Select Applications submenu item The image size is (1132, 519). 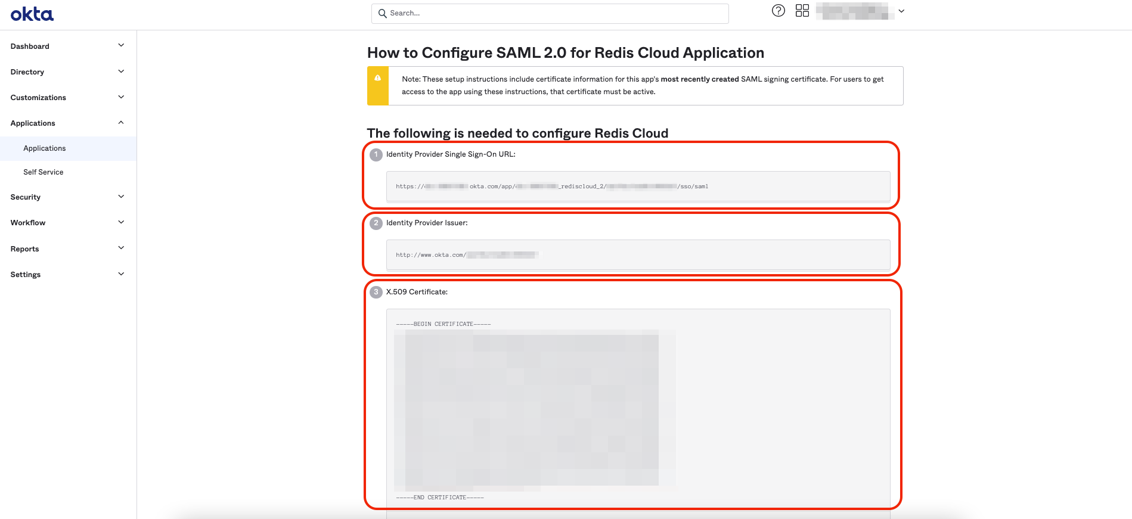tap(45, 148)
